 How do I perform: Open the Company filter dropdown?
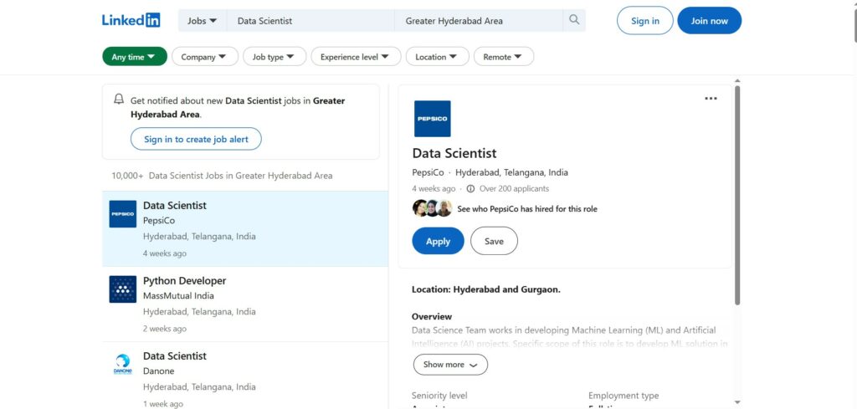click(204, 57)
